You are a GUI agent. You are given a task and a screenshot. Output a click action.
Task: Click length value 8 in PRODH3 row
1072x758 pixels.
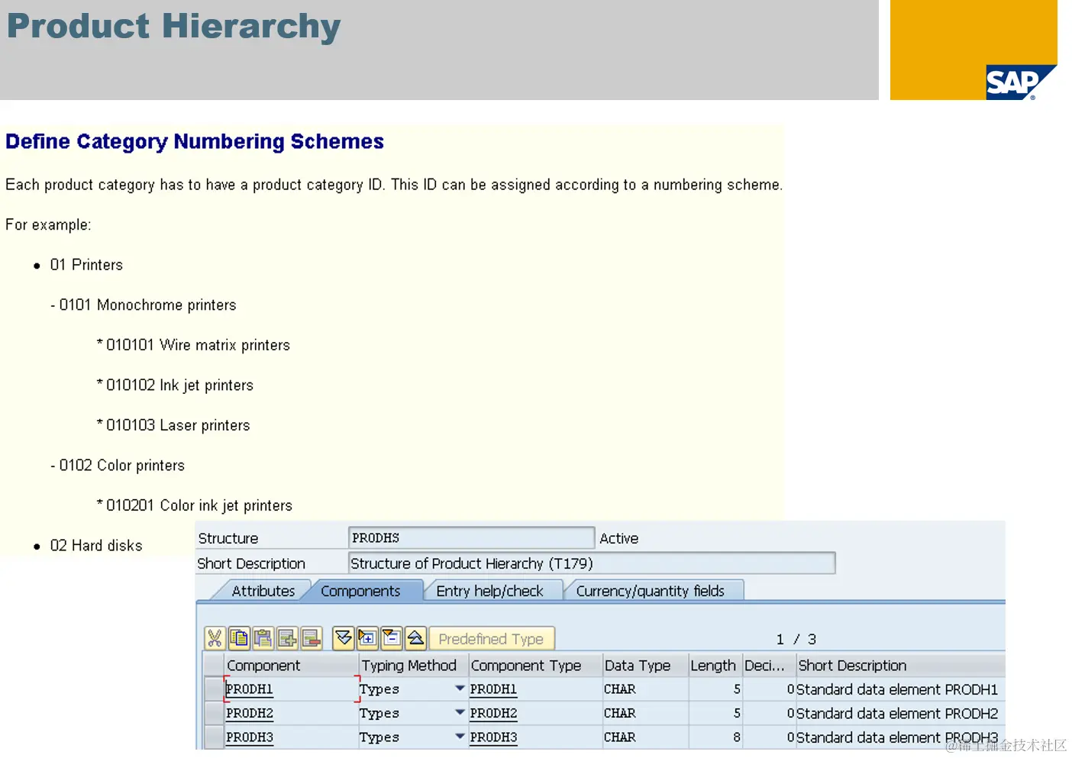point(737,738)
